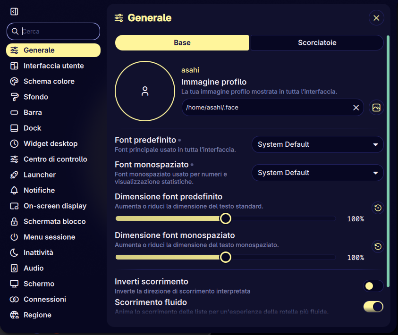Collapse the sidebar with the panel icon

click(14, 11)
